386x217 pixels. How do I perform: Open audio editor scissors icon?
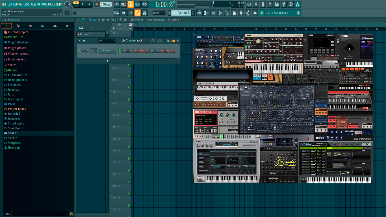point(256,4)
